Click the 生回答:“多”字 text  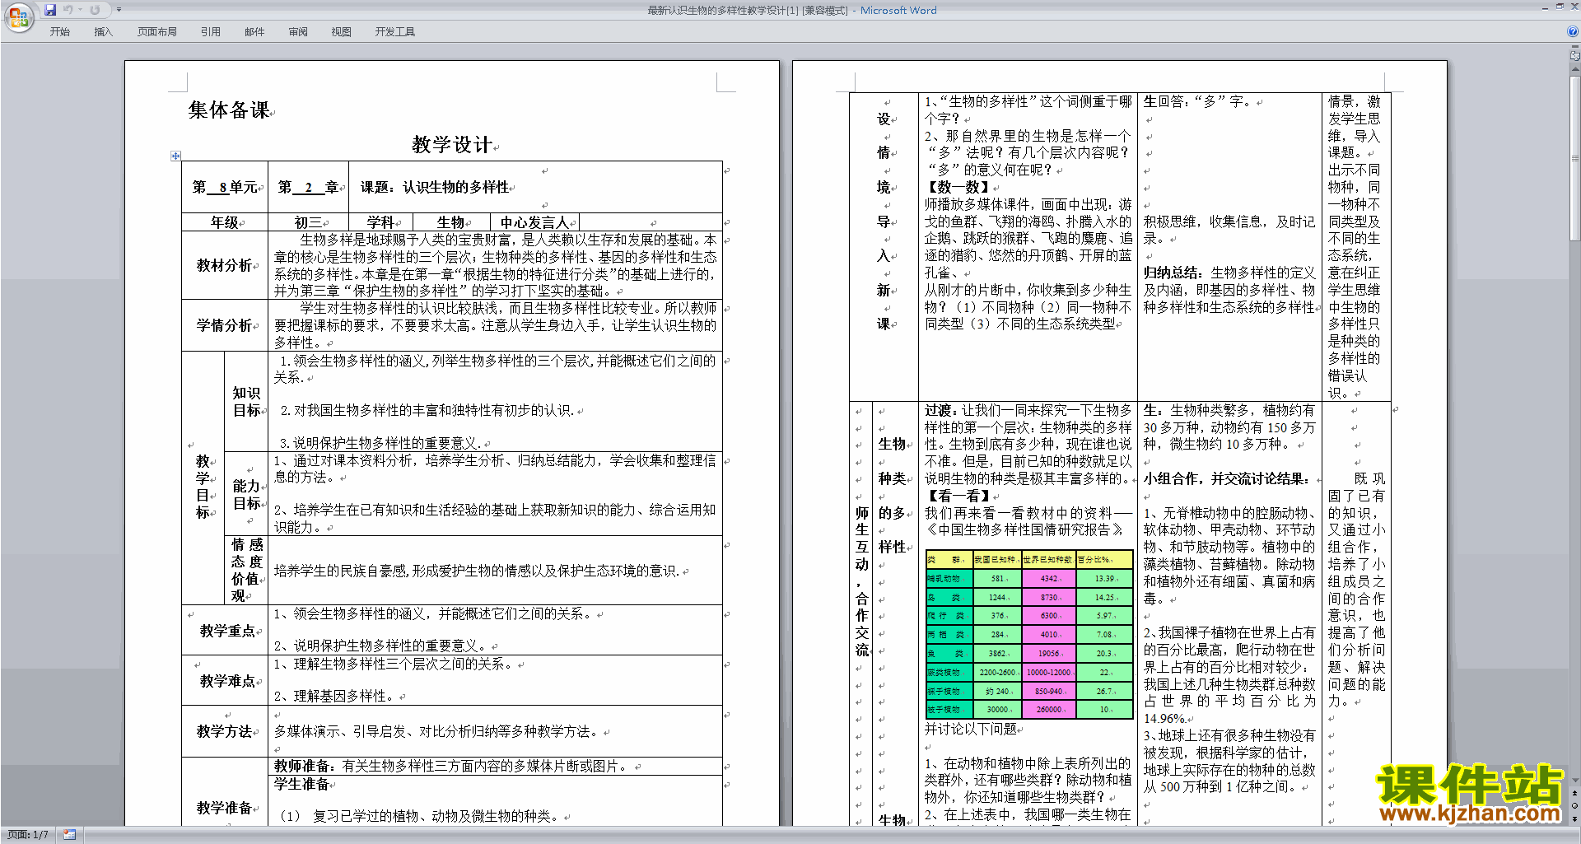coord(1198,101)
